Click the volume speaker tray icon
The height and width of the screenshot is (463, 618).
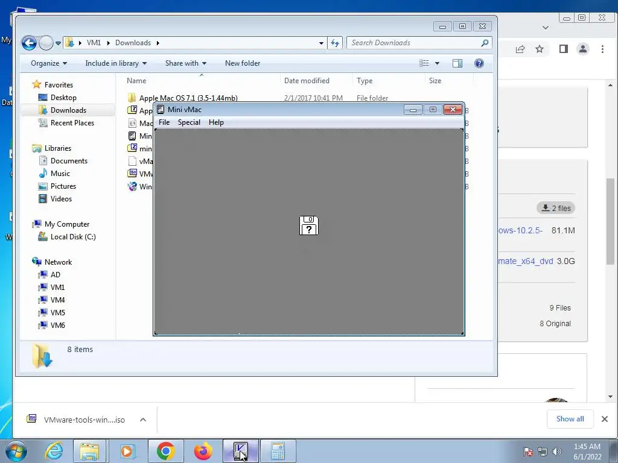pos(556,452)
